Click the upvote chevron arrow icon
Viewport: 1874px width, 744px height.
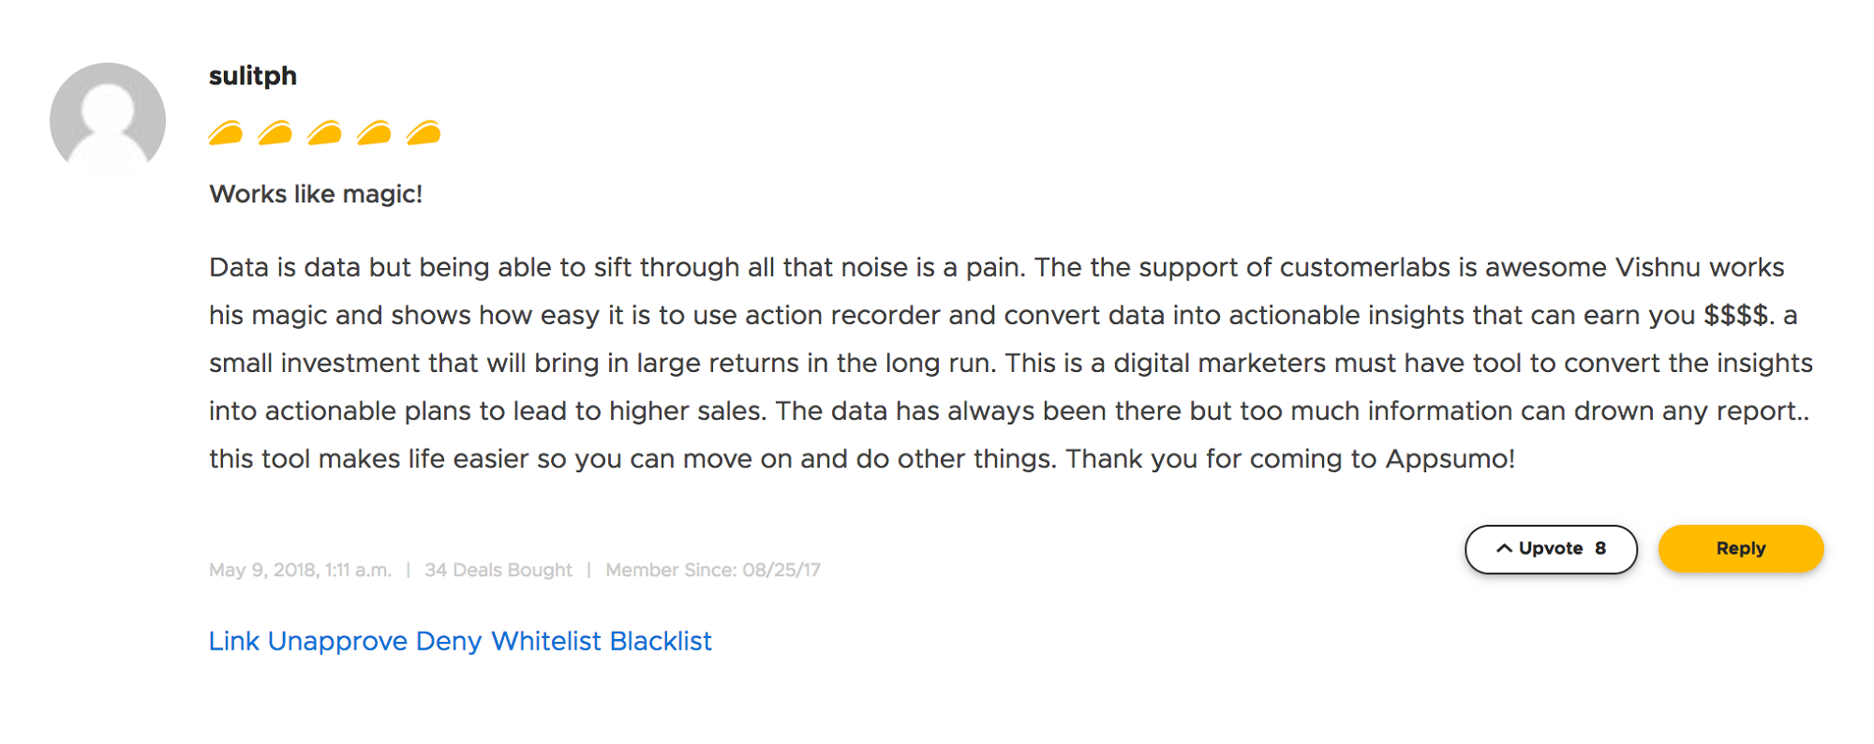point(1504,549)
